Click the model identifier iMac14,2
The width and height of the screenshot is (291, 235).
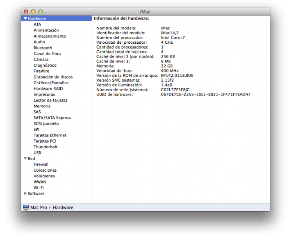click(170, 33)
